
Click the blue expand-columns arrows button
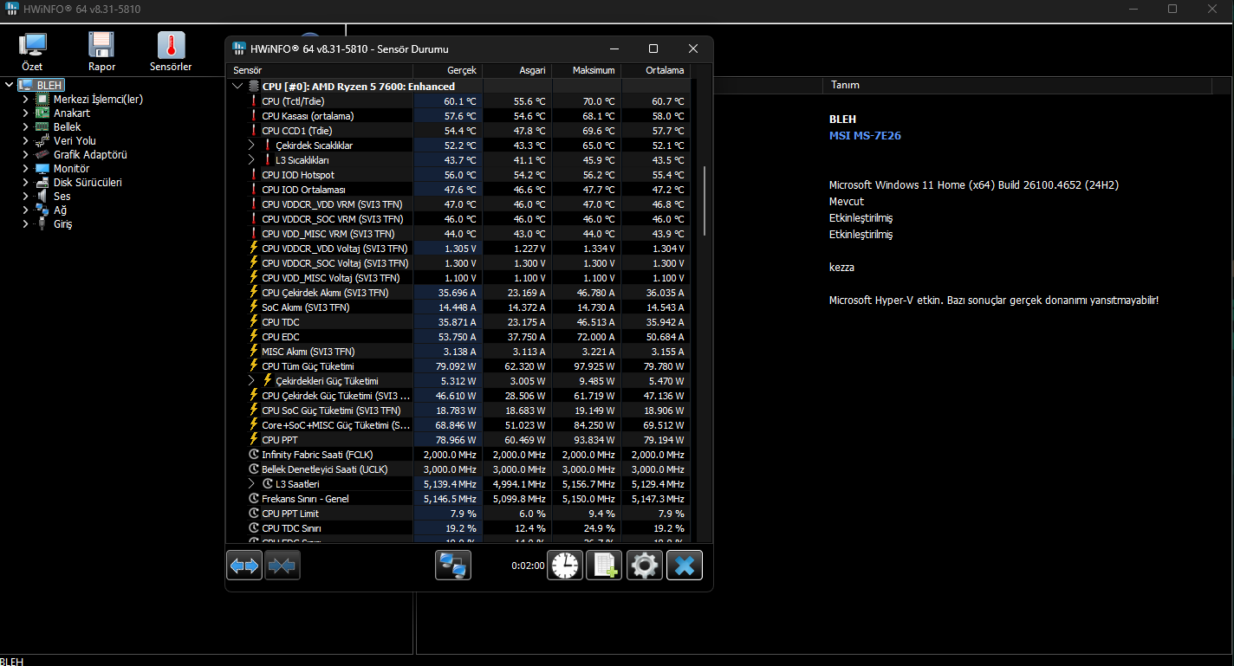244,566
